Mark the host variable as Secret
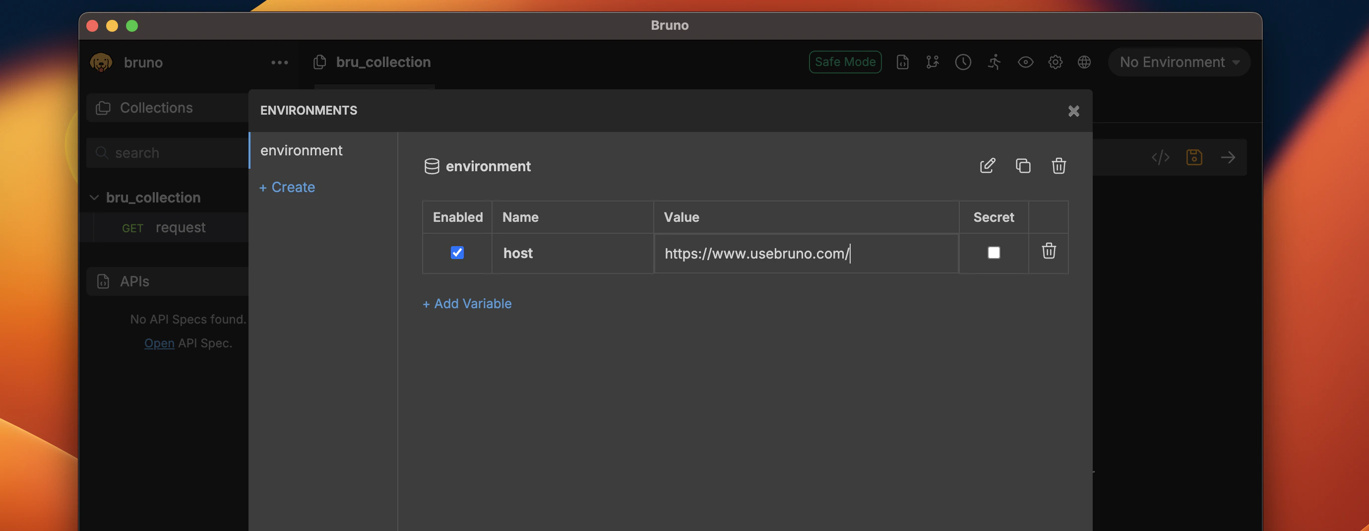 pos(994,253)
